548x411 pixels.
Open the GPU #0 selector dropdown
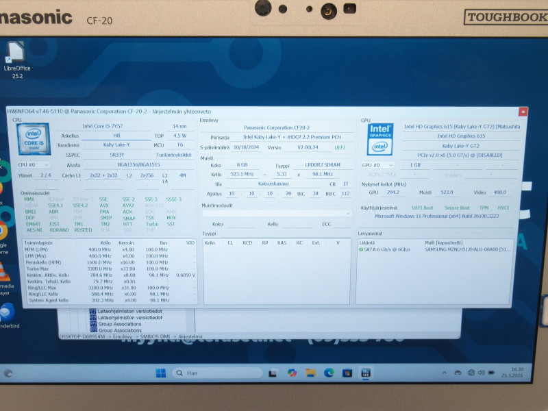(378, 165)
